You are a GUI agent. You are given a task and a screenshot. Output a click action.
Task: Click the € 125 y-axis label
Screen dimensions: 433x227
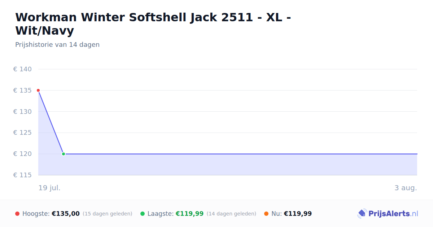click(x=23, y=133)
